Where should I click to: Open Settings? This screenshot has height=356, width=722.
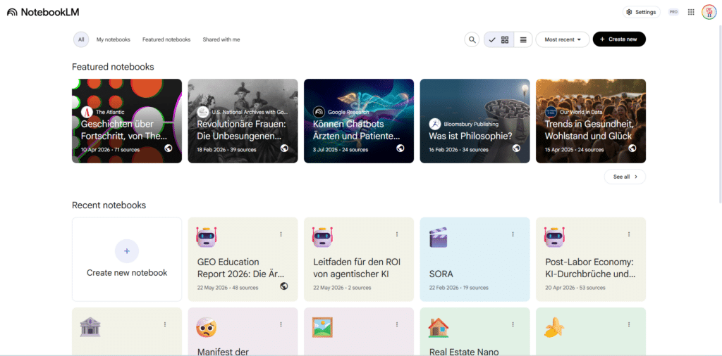click(x=641, y=12)
